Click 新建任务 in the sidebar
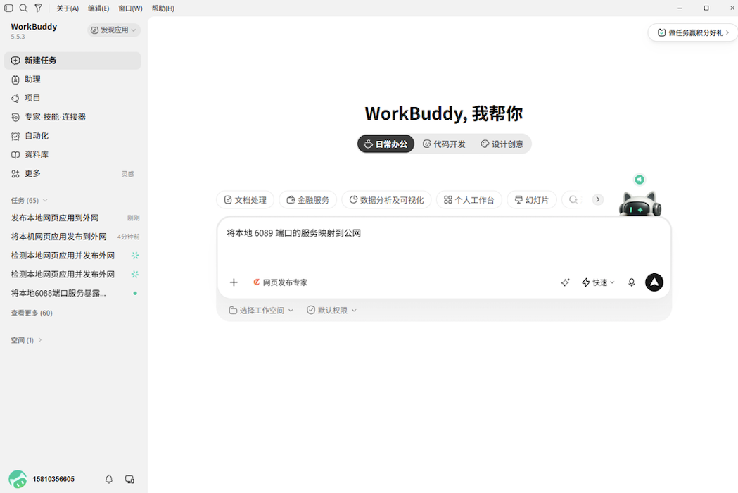738x493 pixels. pos(72,61)
